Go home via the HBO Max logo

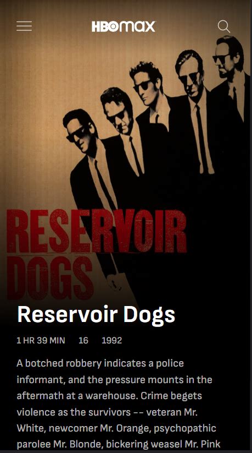pos(124,26)
